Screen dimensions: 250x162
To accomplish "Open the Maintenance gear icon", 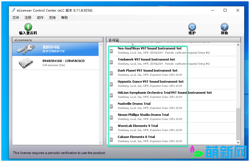I will pyautogui.click(x=192, y=27).
